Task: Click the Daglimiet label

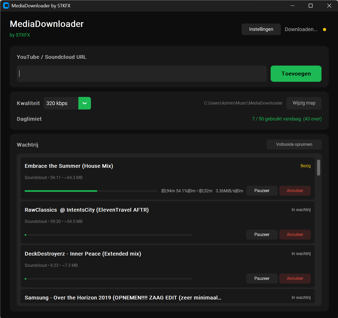Action: point(29,119)
